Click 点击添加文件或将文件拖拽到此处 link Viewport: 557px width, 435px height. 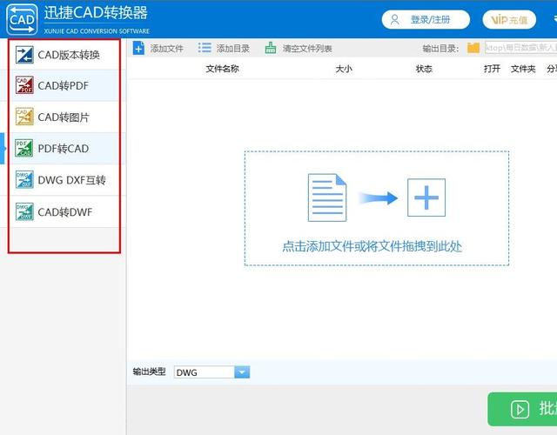click(x=372, y=246)
